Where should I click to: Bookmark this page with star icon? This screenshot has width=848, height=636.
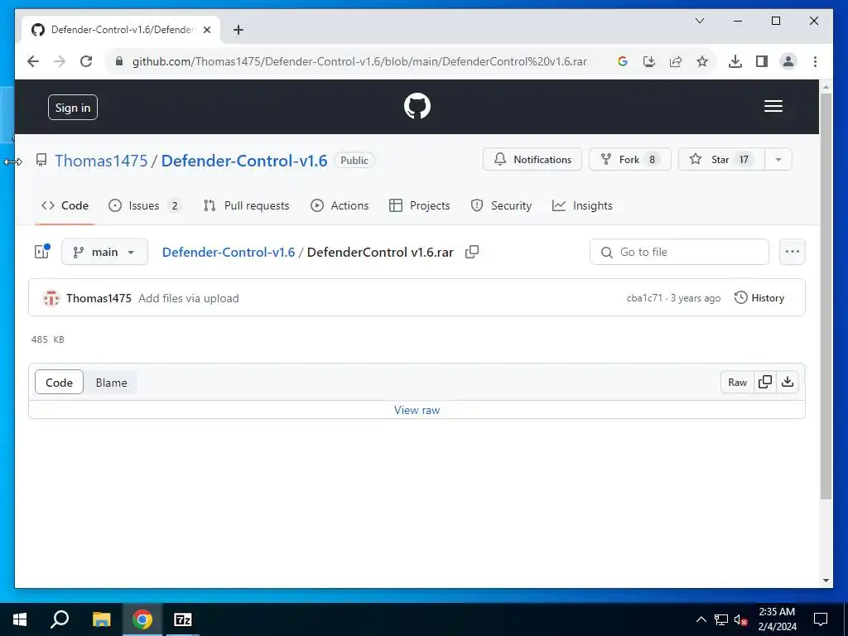(x=702, y=61)
